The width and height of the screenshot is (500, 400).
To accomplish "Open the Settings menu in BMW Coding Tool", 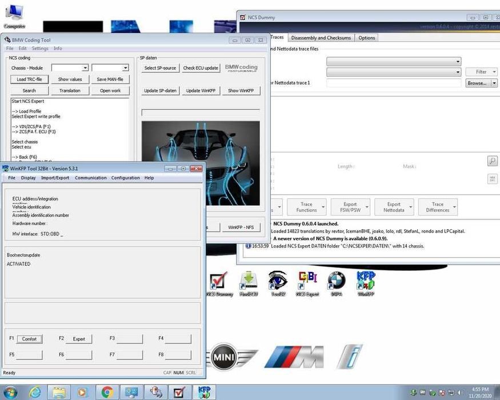I will click(40, 49).
